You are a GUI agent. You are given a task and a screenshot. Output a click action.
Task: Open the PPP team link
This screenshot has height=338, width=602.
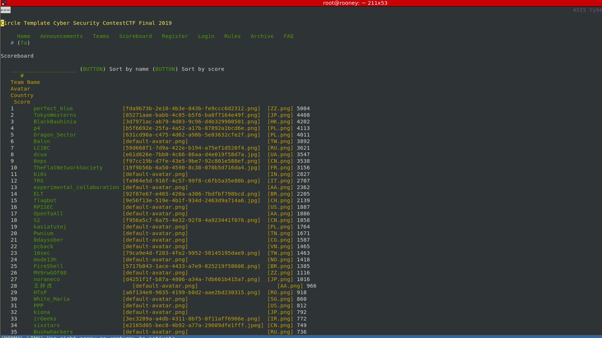(x=39, y=305)
